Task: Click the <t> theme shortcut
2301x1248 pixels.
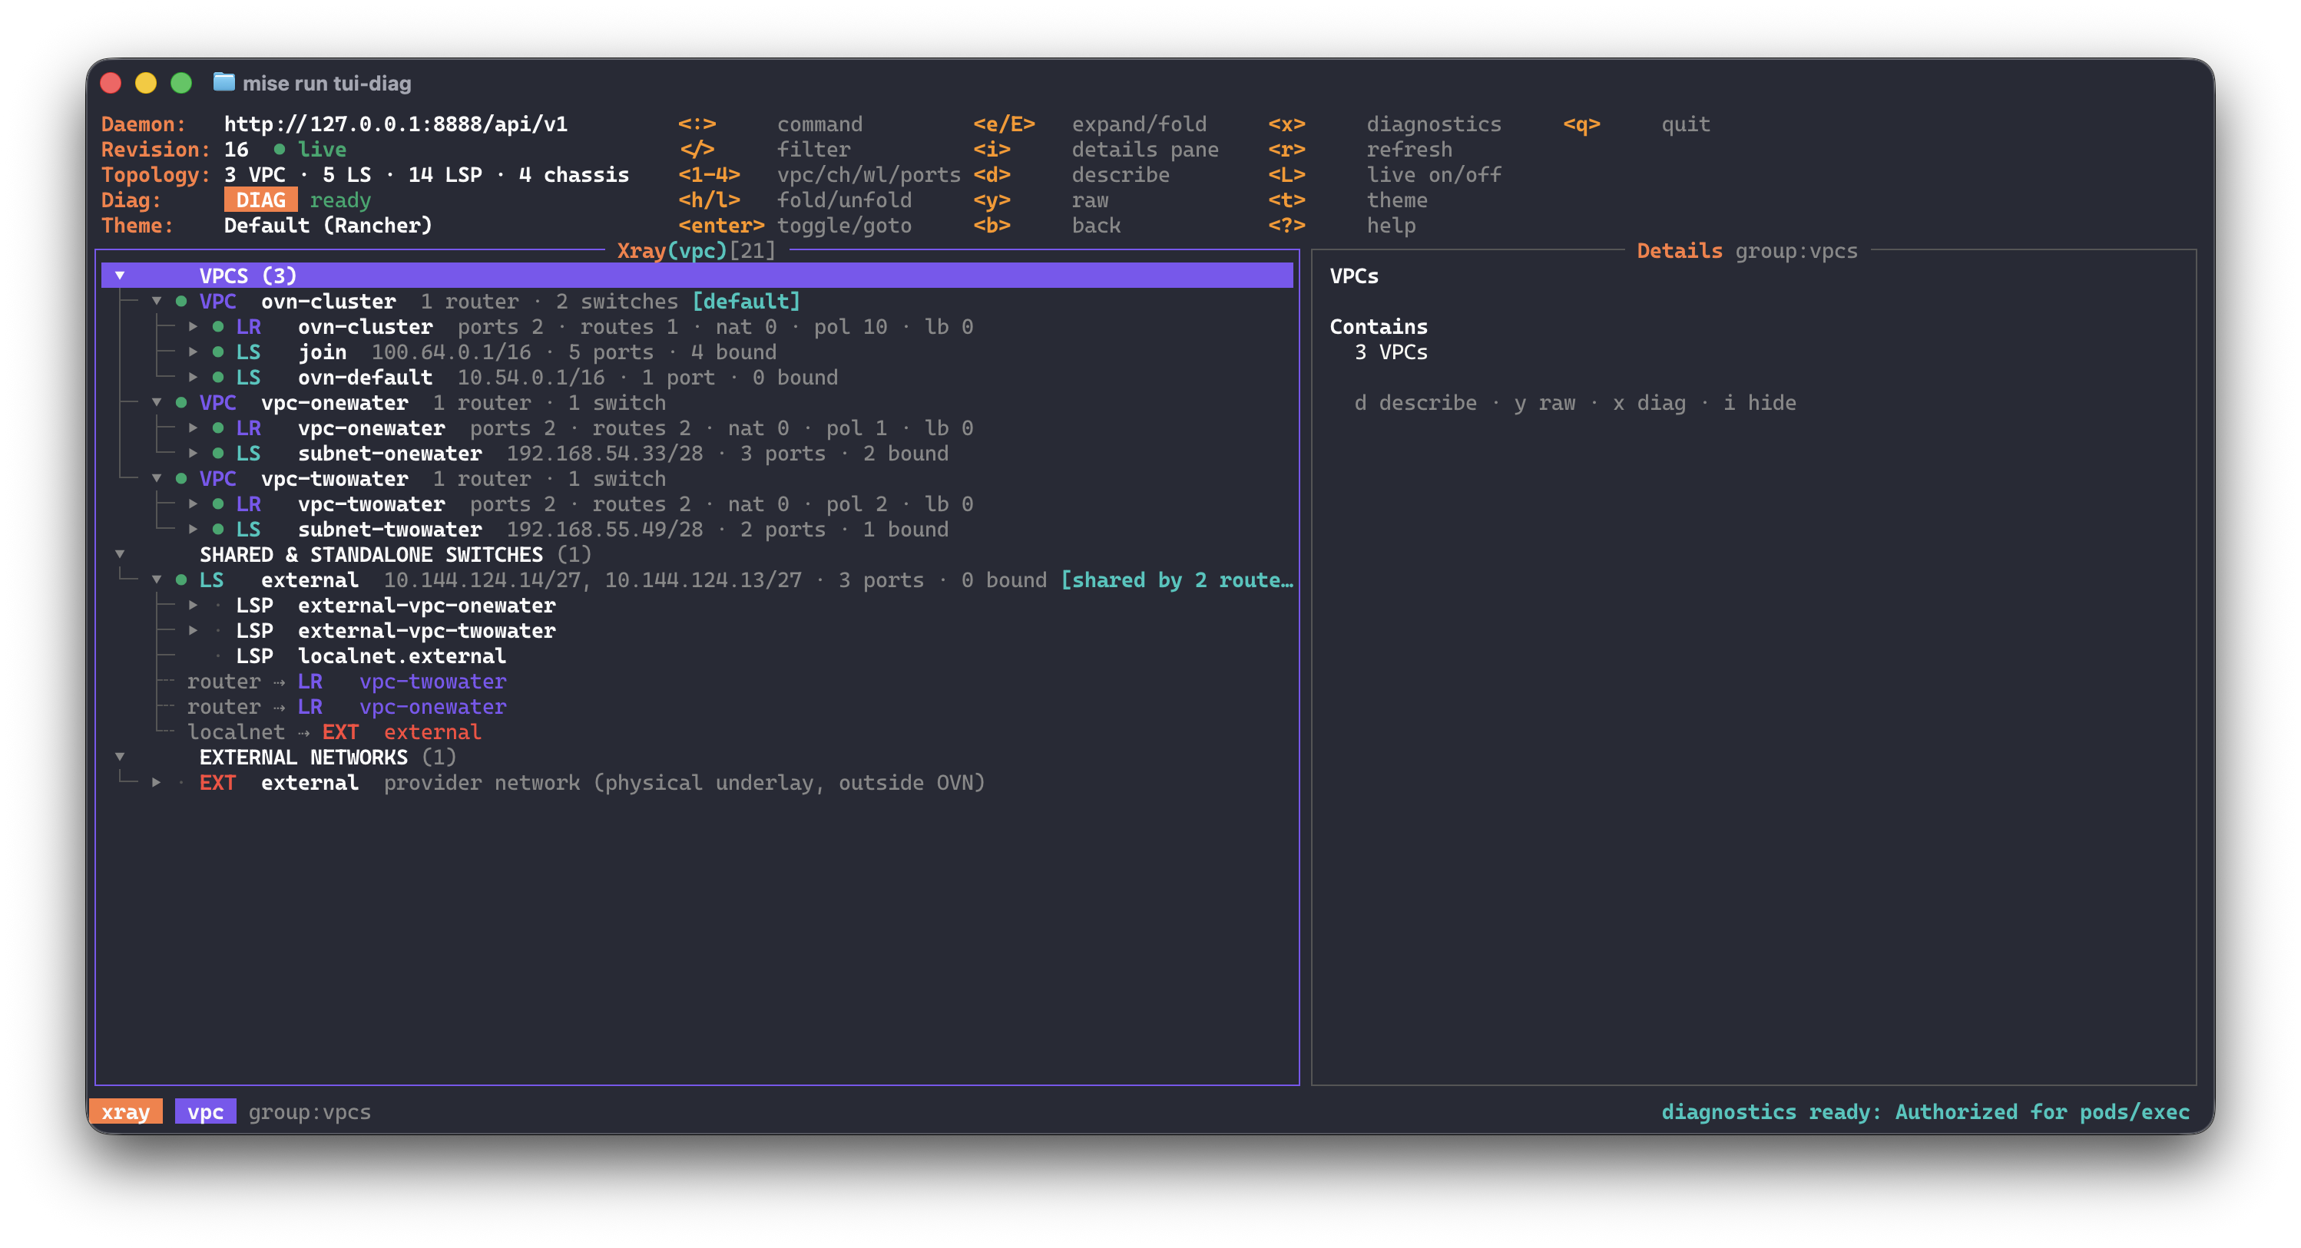Action: [1348, 200]
